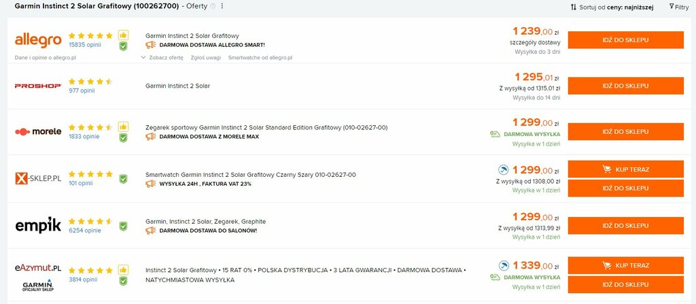Click the morele store logo
Viewport: 696px width, 304px height.
coord(38,131)
